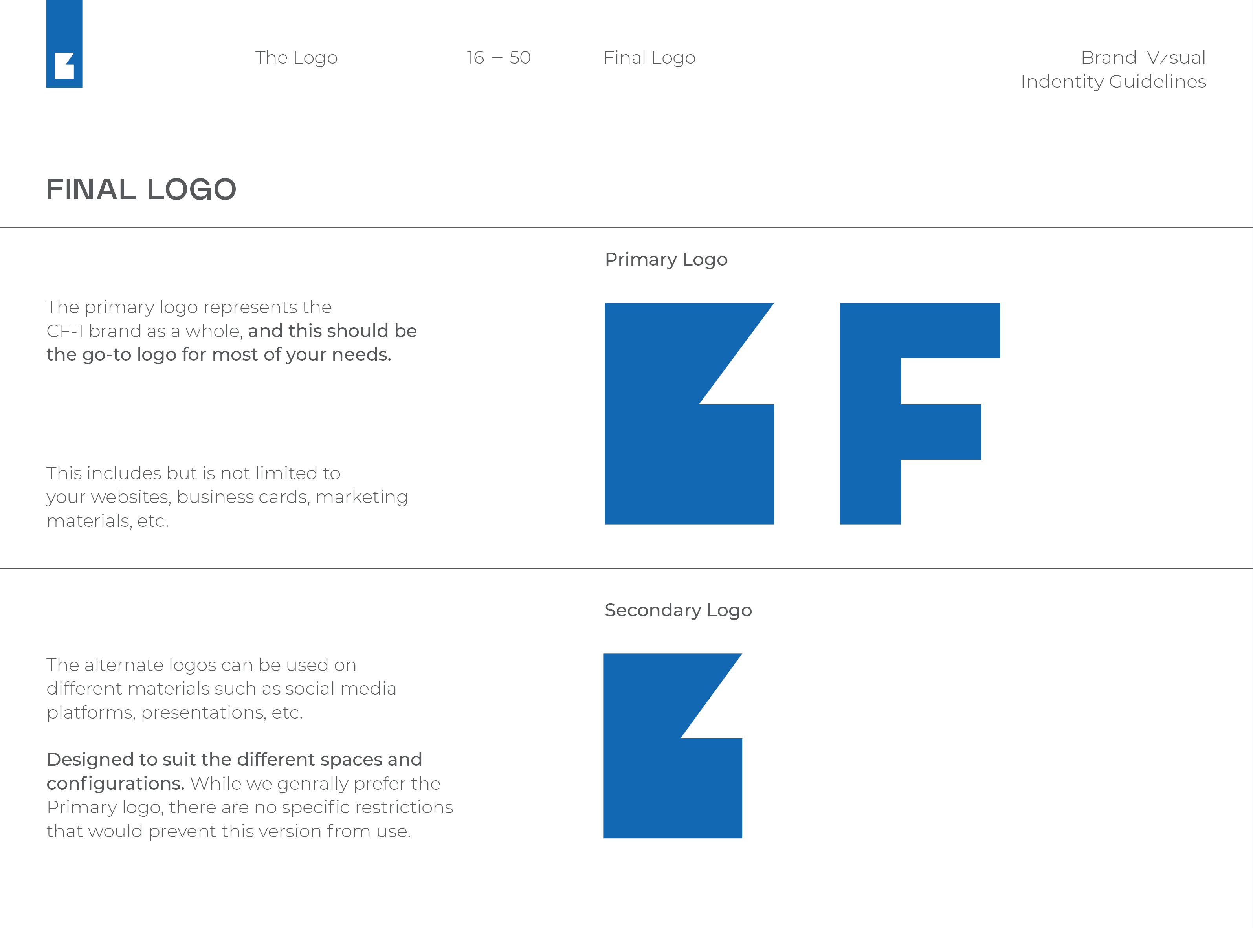Click the '16 – 50' page number
The width and height of the screenshot is (1253, 928).
pos(499,57)
